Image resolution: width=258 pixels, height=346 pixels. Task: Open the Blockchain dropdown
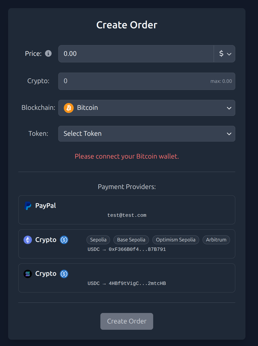(146, 108)
